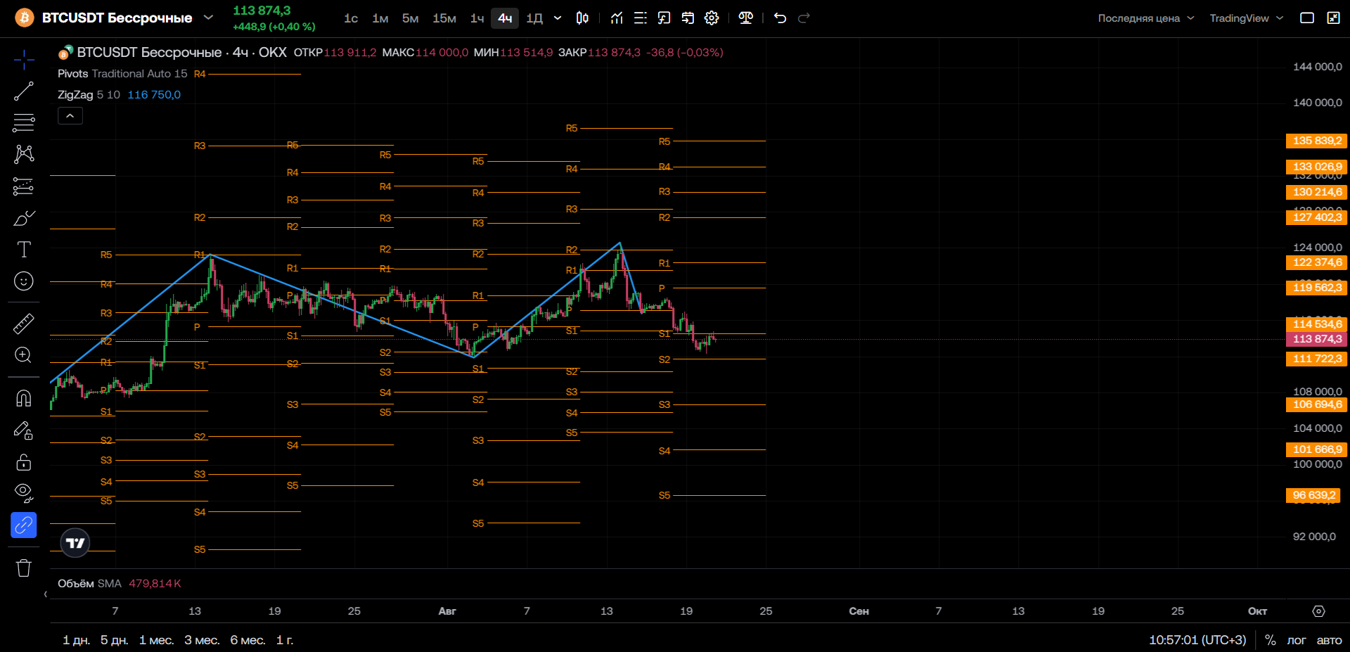
Task: Expand more timeframe options chevron
Action: coord(558,18)
